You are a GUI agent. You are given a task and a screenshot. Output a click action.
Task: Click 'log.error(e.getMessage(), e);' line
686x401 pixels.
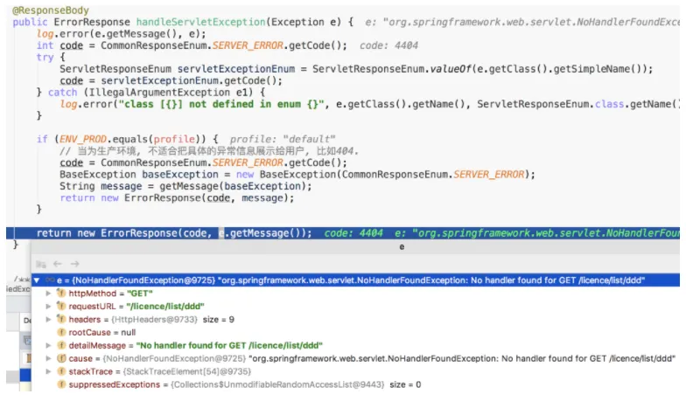point(121,33)
